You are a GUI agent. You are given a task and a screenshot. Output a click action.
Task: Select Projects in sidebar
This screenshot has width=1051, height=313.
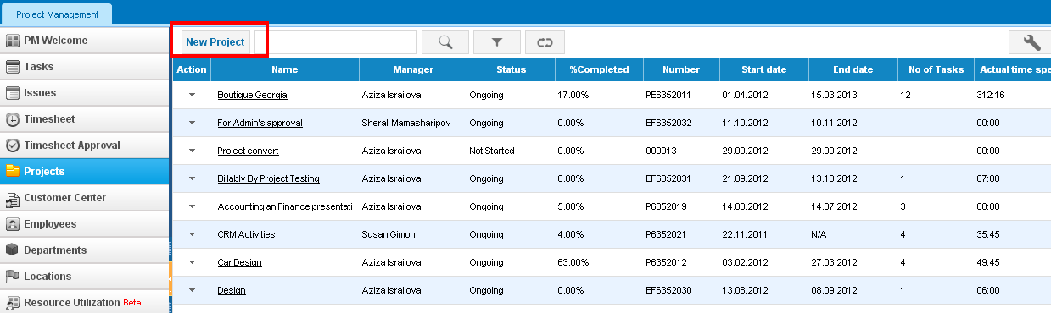85,172
